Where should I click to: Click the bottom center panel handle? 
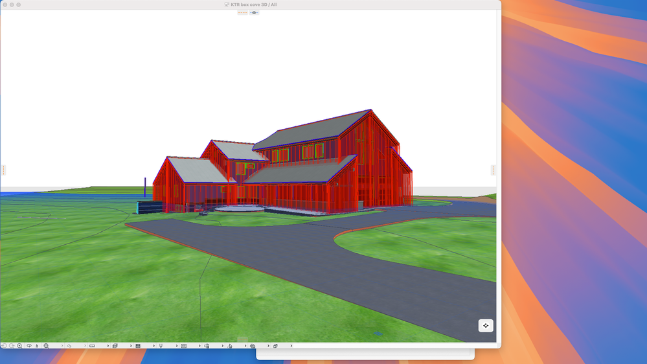coord(243,339)
